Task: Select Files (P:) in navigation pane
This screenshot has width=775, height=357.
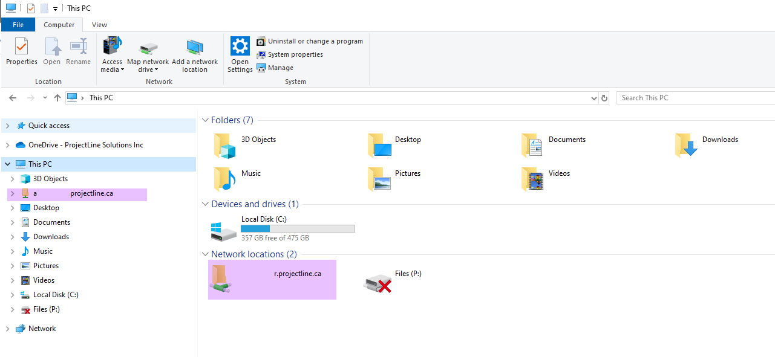Action: 47,309
